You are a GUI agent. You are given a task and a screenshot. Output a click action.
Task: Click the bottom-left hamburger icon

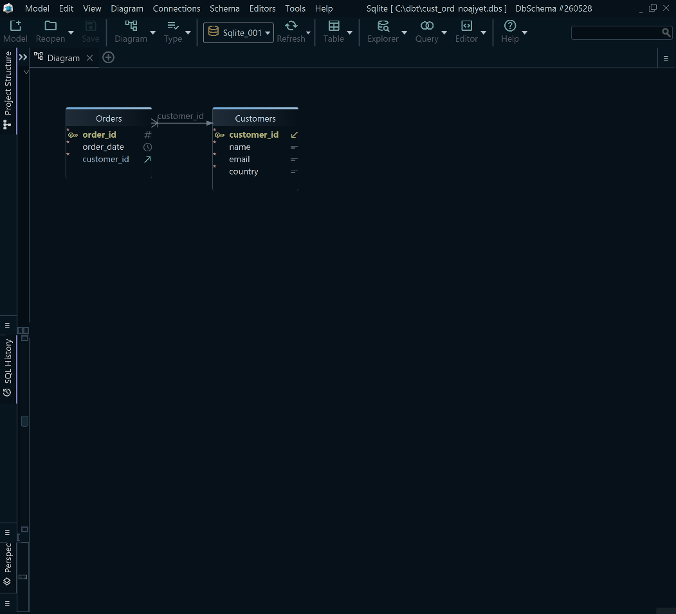coord(7,603)
